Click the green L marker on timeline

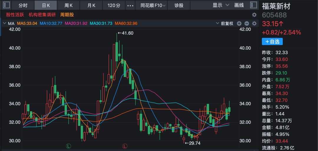pos(69,146)
